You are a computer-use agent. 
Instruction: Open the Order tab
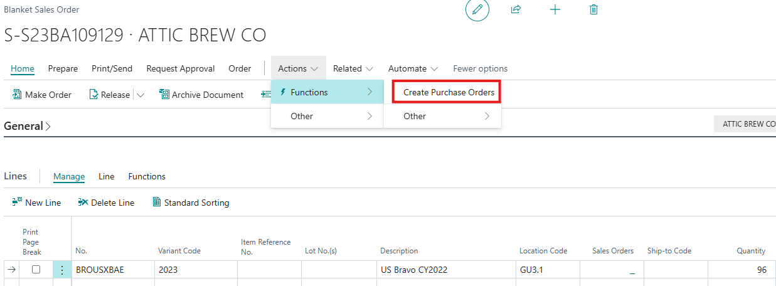[240, 68]
